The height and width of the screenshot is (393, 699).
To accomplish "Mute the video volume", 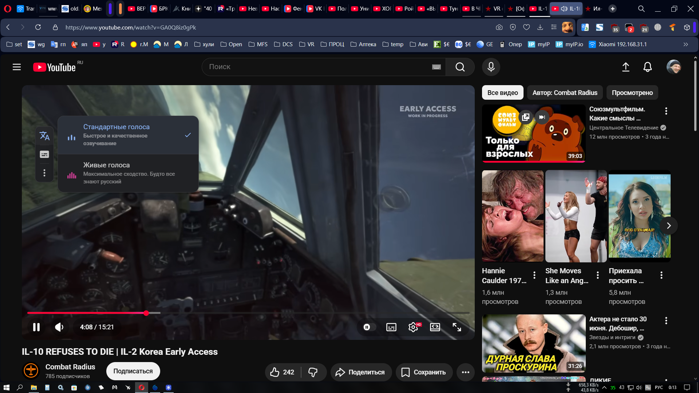I will (59, 327).
